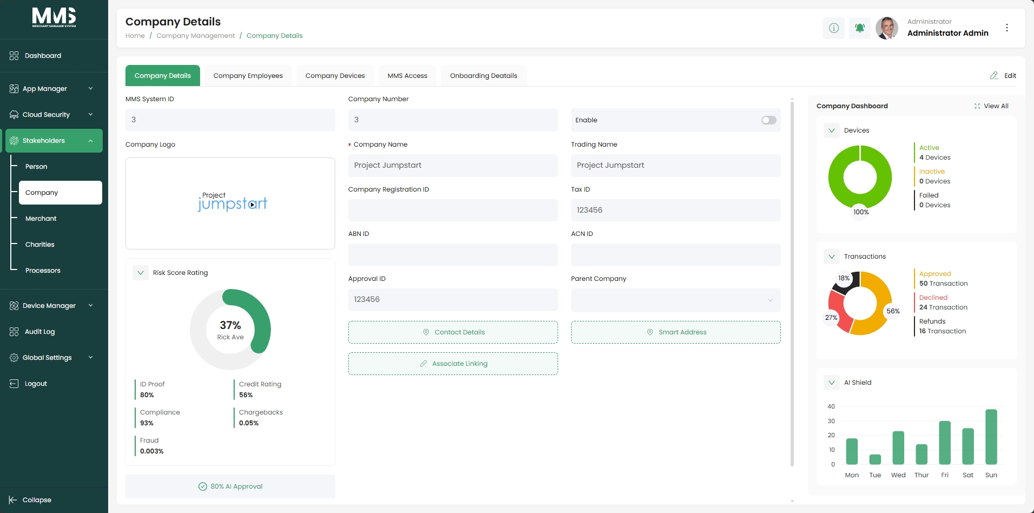Switch to MMS Access tab
Image resolution: width=1034 pixels, height=513 pixels.
(x=407, y=76)
